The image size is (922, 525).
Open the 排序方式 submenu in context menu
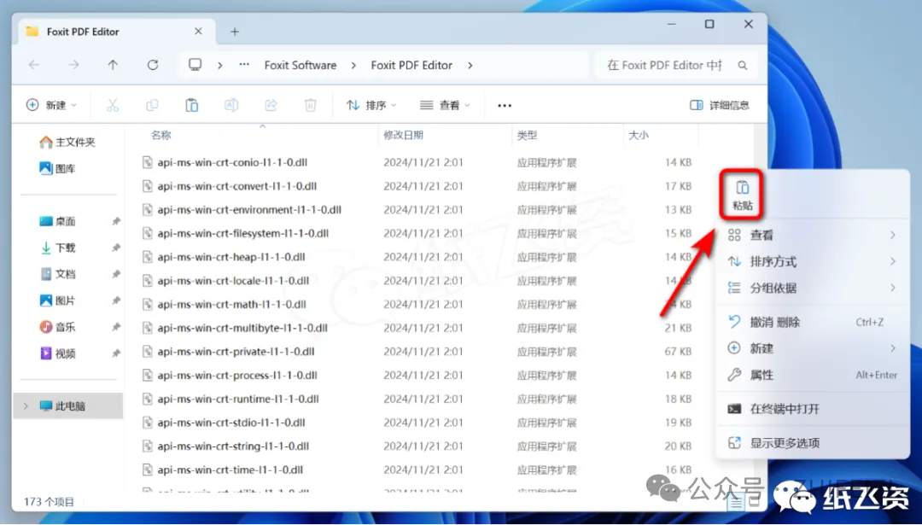coord(812,261)
